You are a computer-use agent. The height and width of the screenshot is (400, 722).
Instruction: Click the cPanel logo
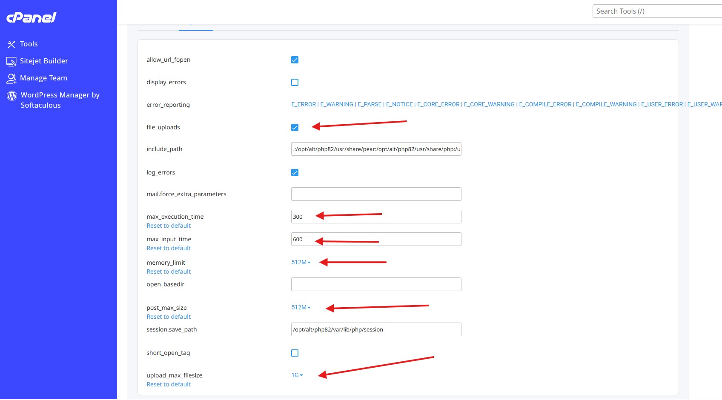click(x=32, y=17)
